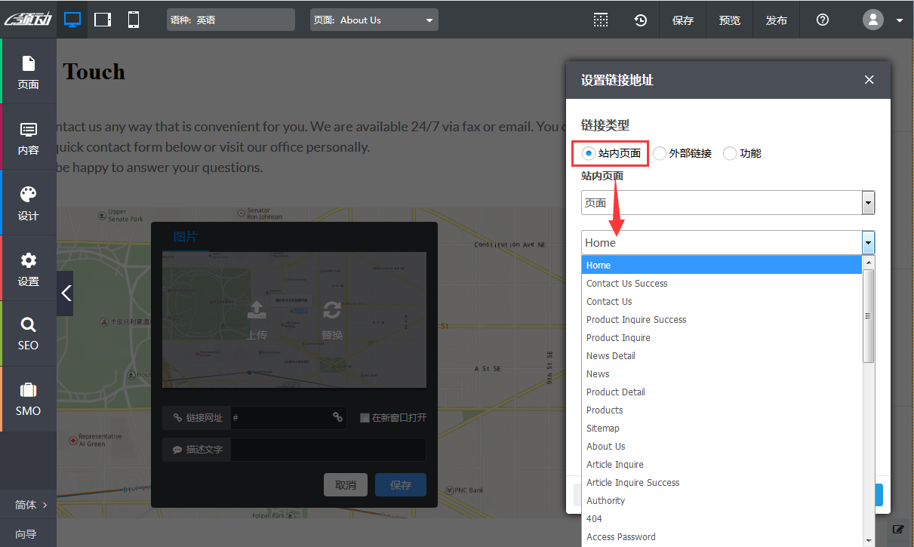Open the help question mark icon
The height and width of the screenshot is (547, 914).
tap(823, 20)
